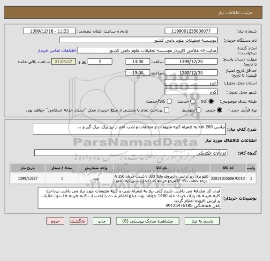Click the ردیف column header
This screenshot has width=270, height=261.
tap(251, 168)
